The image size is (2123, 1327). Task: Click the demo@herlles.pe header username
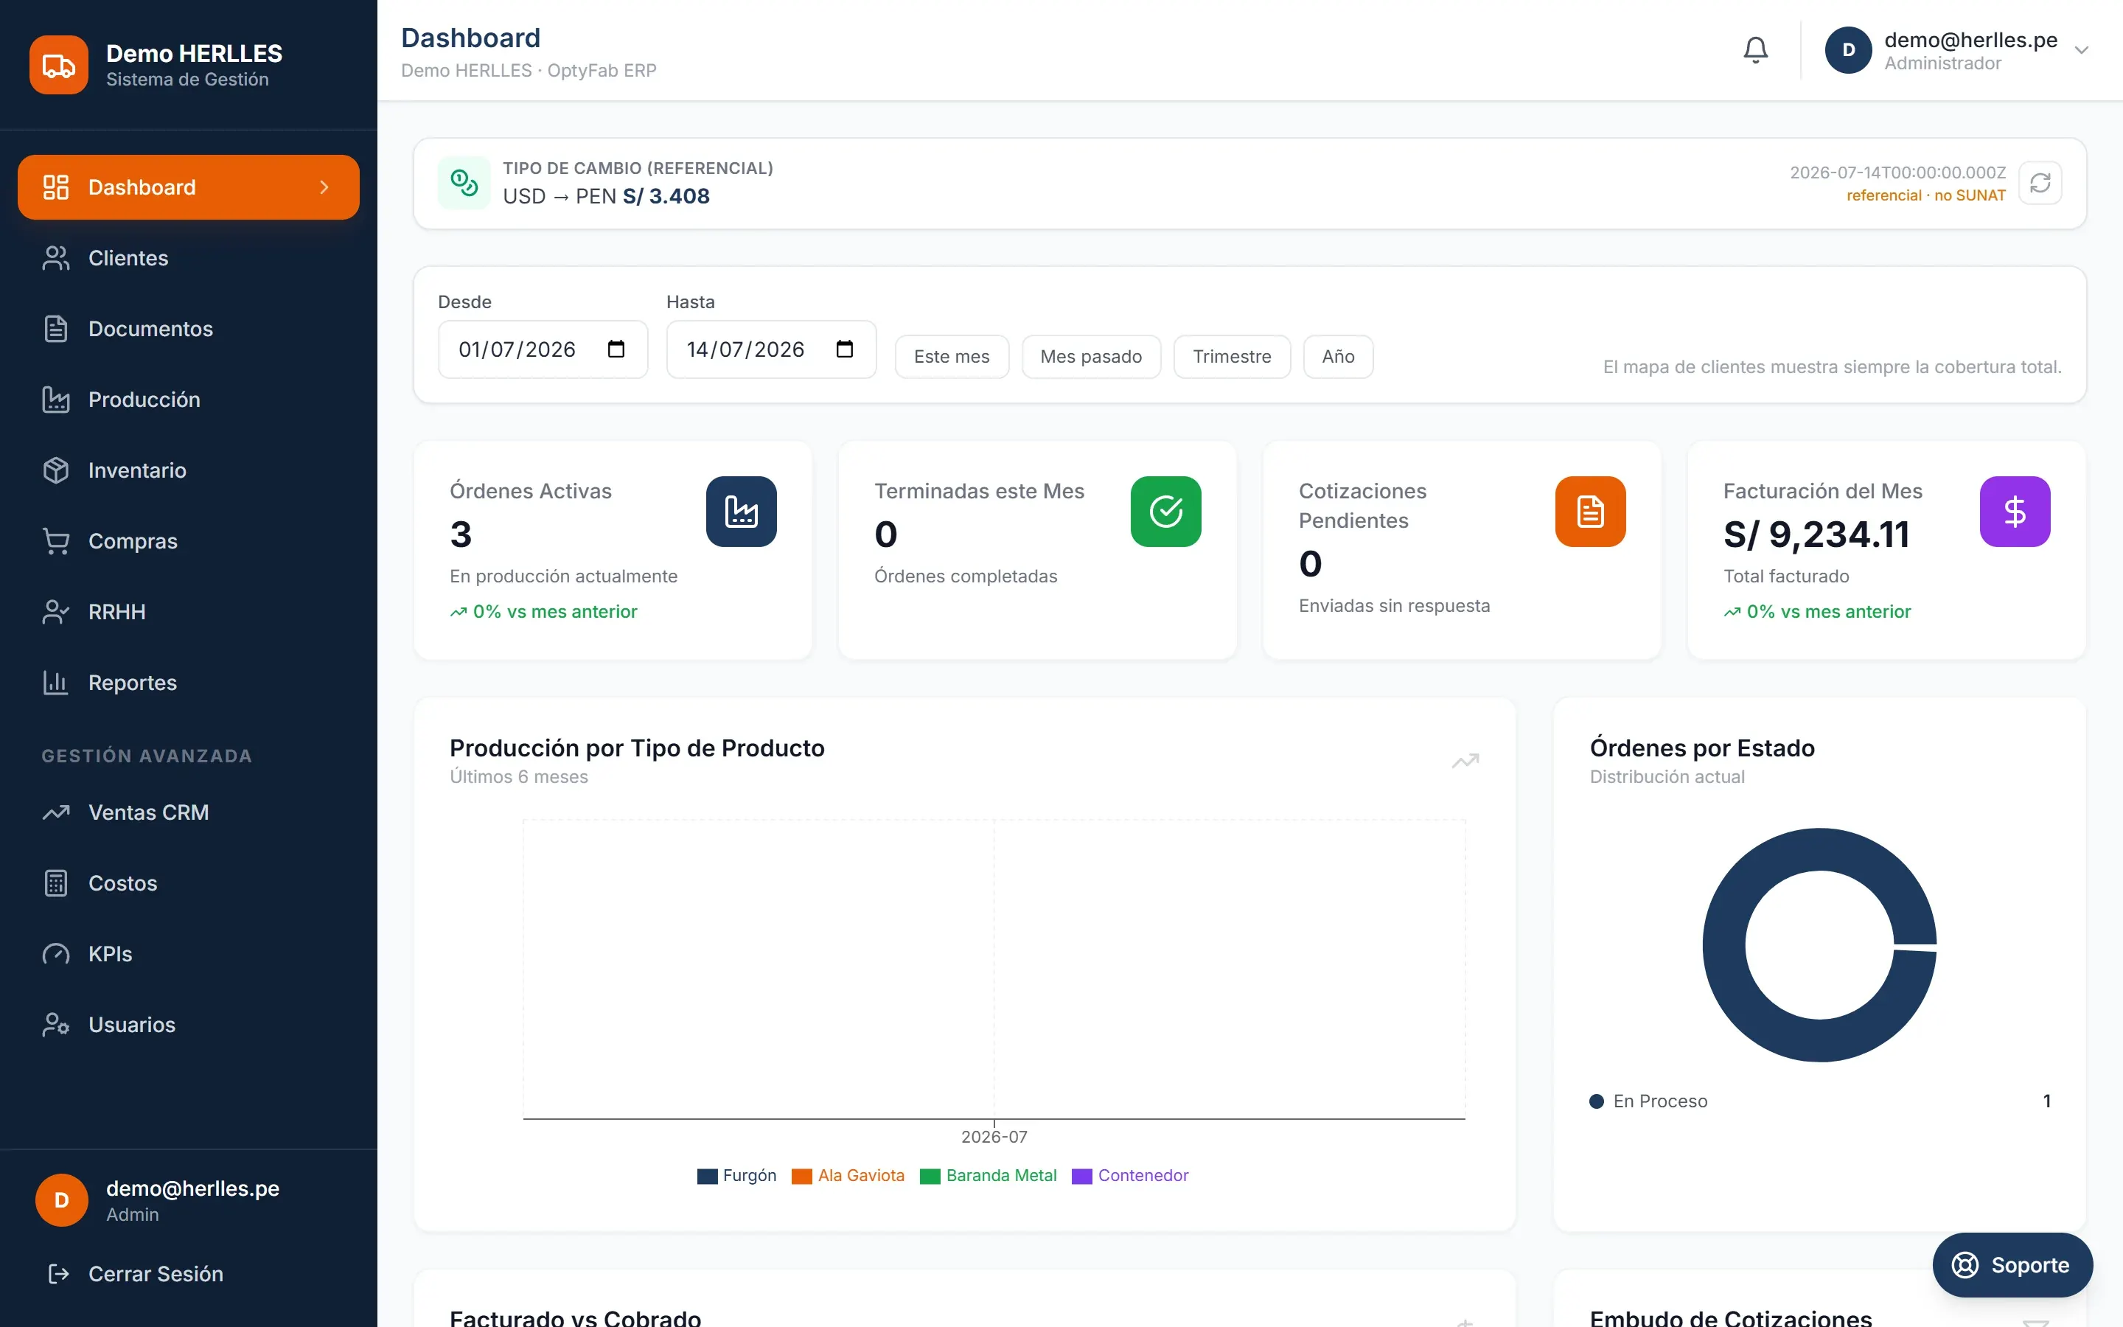click(1970, 41)
